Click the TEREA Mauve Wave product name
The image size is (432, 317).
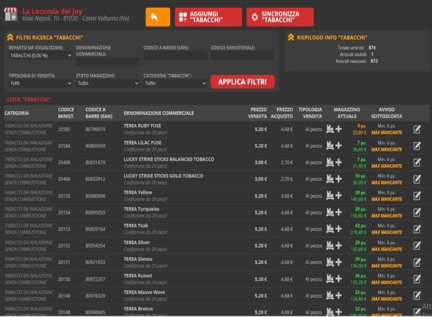pyautogui.click(x=144, y=292)
